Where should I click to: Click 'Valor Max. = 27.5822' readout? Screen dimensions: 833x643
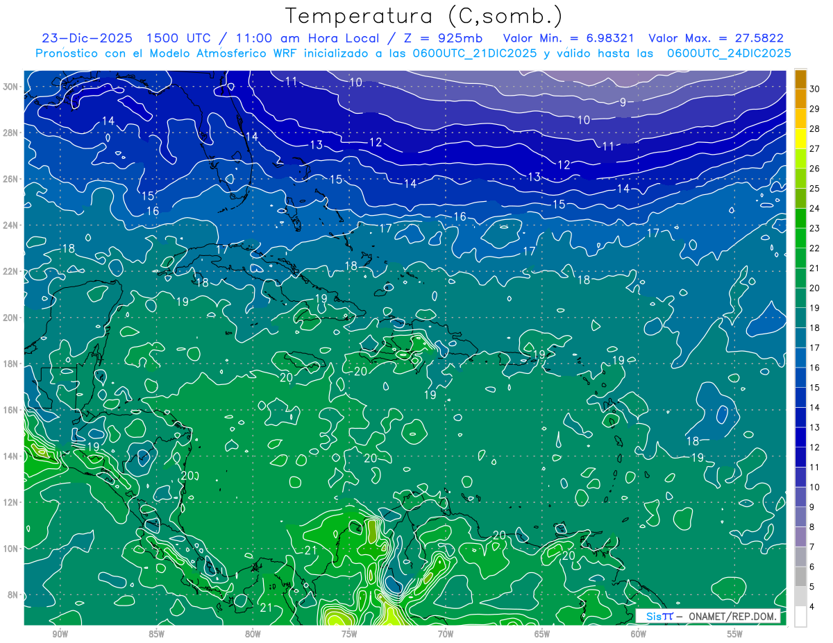coord(716,38)
